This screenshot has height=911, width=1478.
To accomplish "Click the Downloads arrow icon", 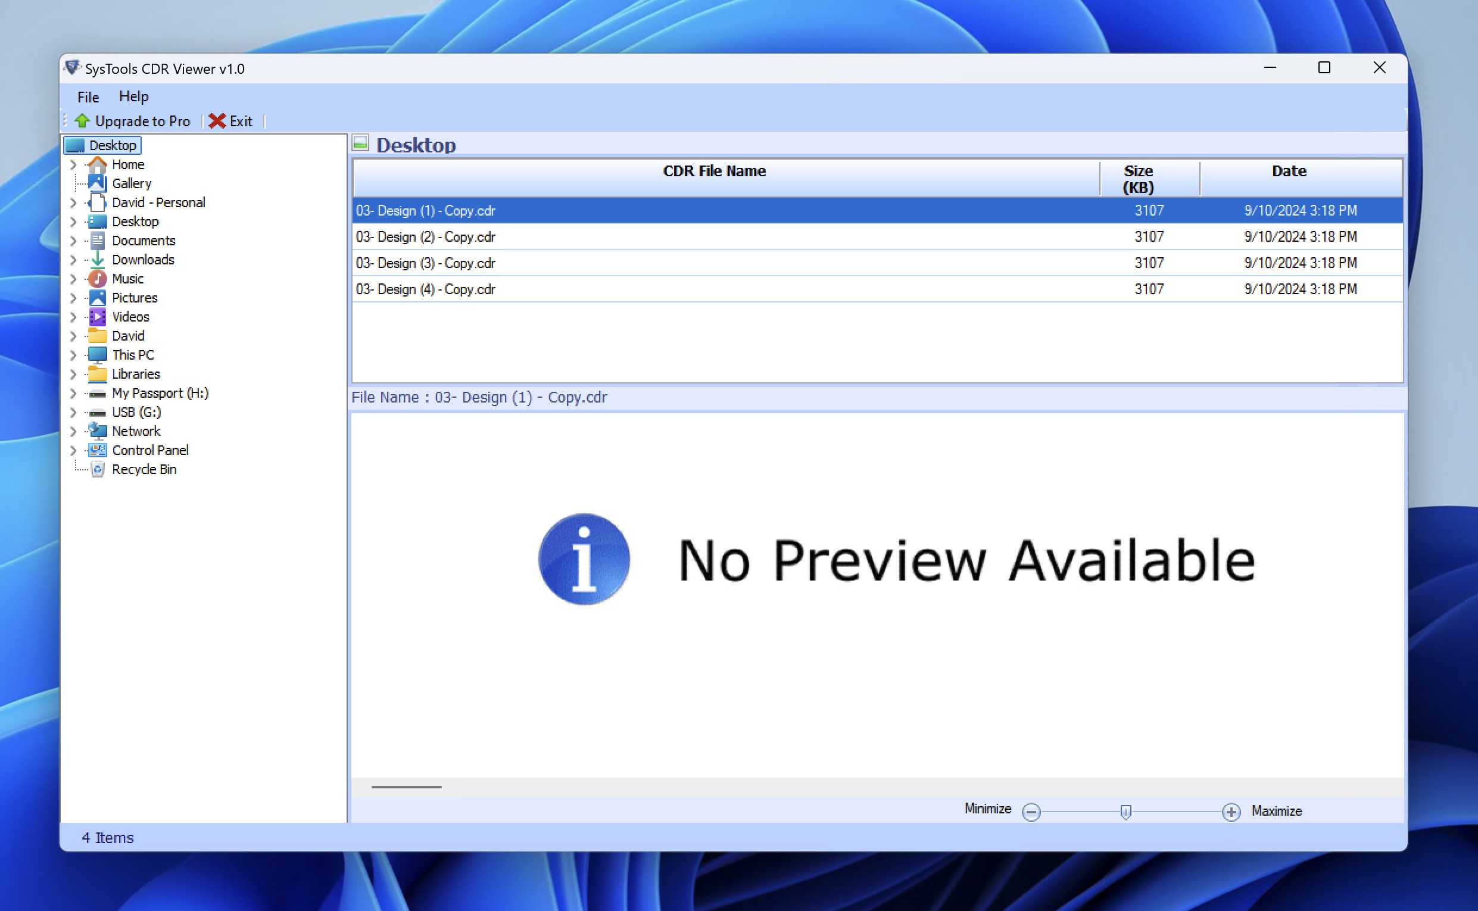I will [x=97, y=260].
